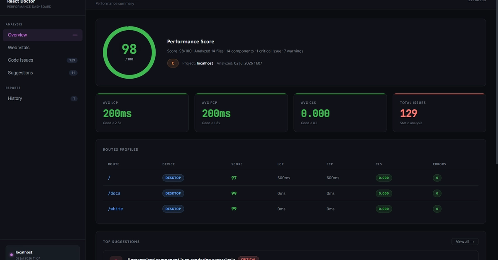This screenshot has height=260, width=498.
Task: Click the LCP column header
Action: (x=281, y=164)
